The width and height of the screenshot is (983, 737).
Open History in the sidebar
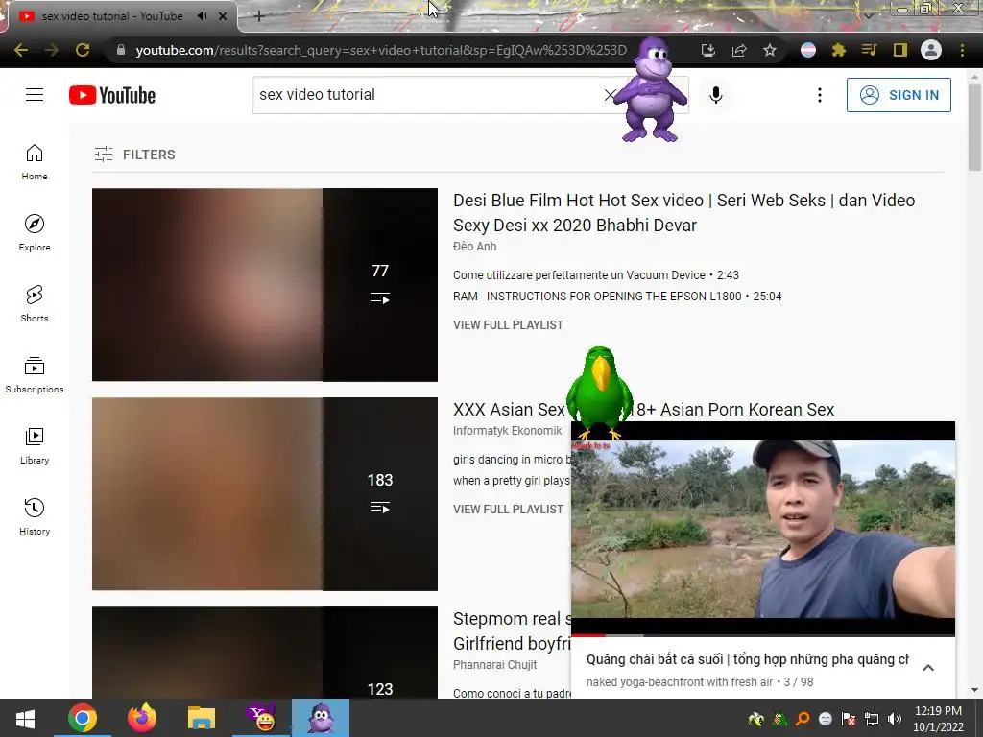(35, 516)
